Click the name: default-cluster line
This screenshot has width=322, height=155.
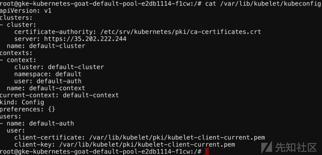[46, 46]
